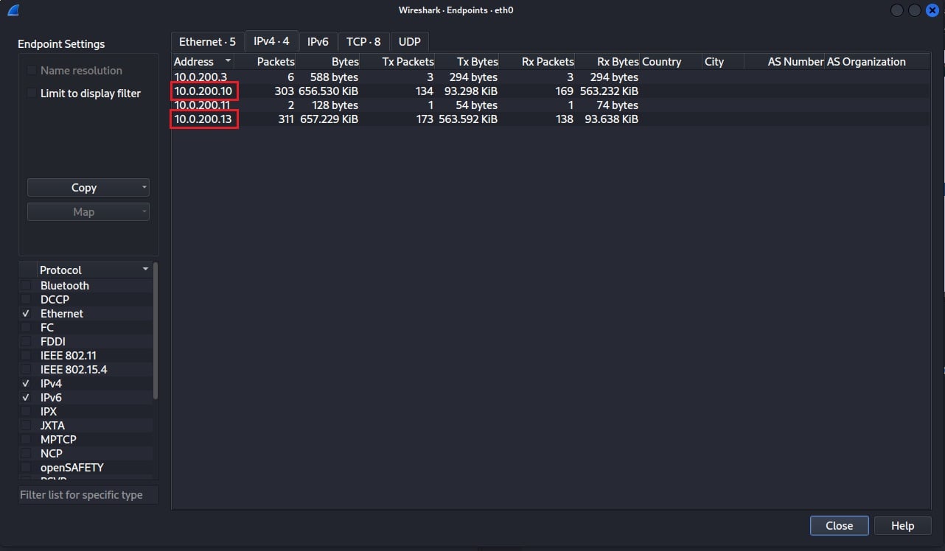Open the Copy dropdown button

(88, 188)
